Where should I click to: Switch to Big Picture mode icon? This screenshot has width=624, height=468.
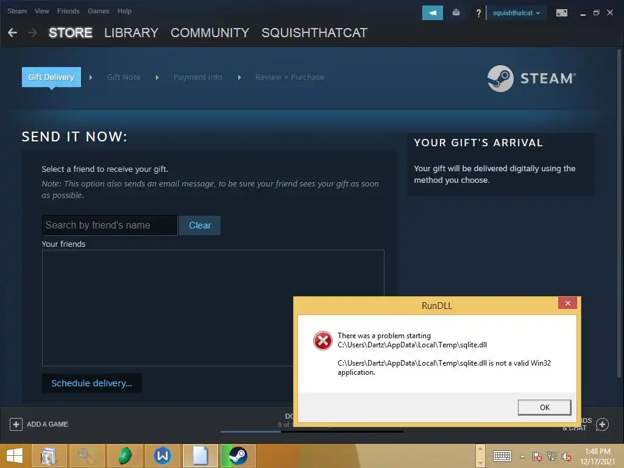click(561, 13)
